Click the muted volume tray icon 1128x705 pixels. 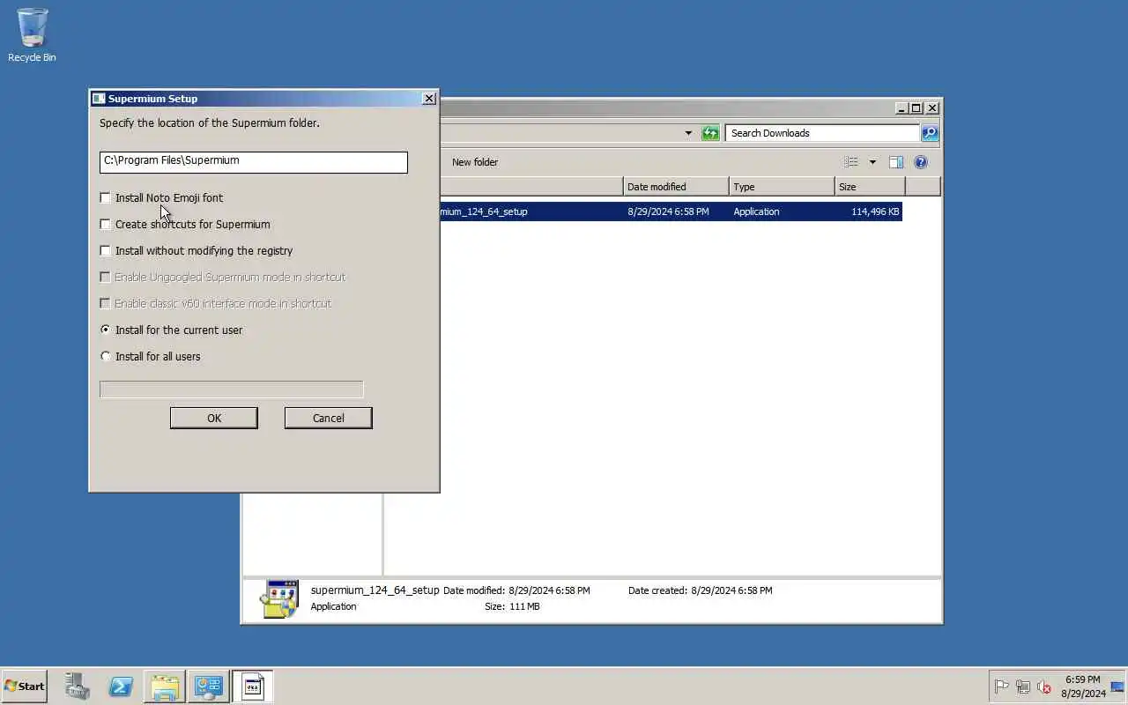point(1044,686)
